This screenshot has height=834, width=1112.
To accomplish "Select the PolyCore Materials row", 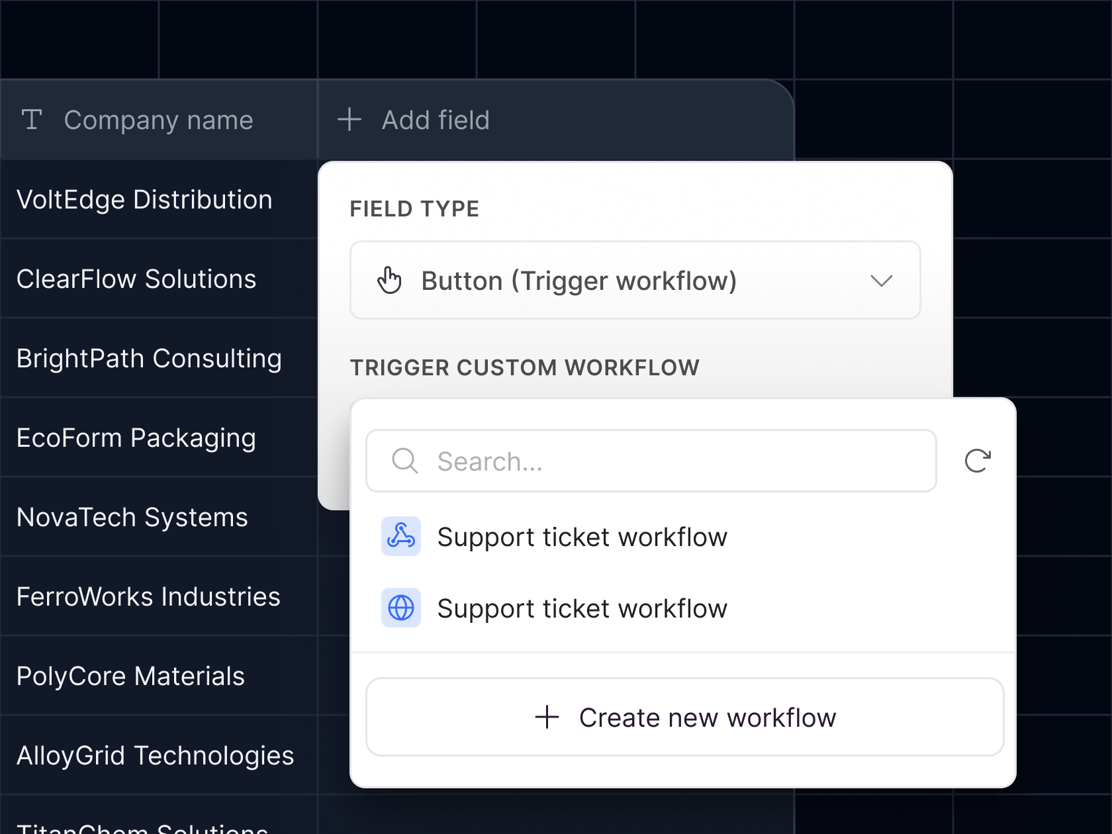I will point(130,676).
